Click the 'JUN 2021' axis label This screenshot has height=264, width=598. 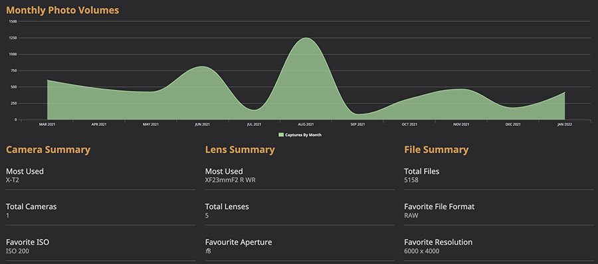[202, 125]
